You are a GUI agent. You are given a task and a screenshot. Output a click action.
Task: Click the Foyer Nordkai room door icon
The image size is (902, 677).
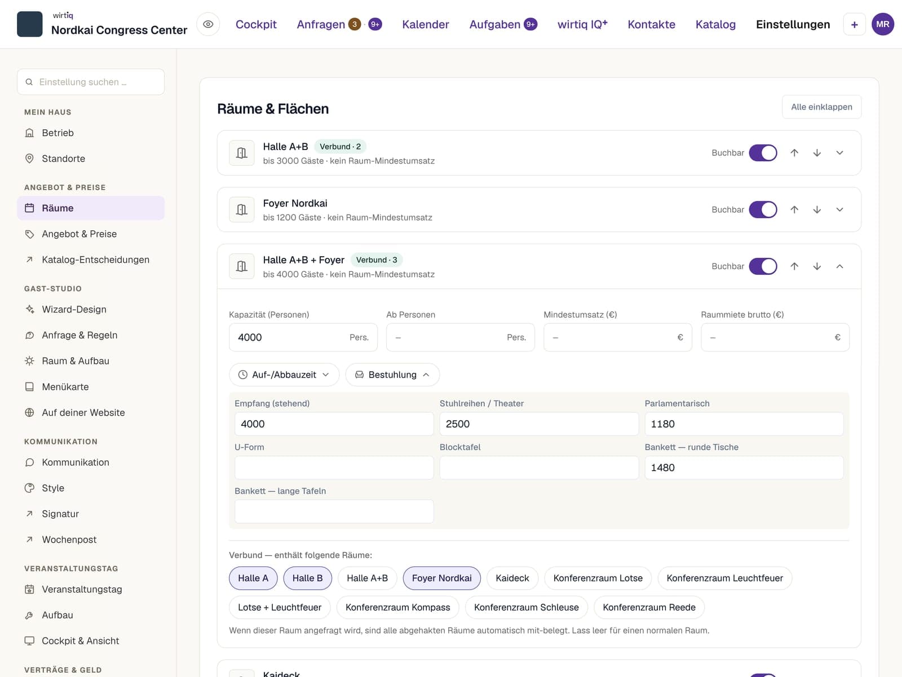242,209
